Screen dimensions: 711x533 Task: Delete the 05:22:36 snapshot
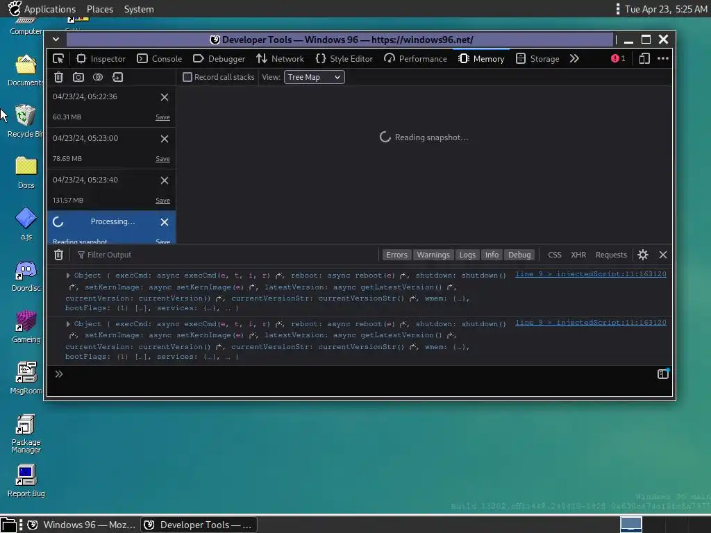point(165,97)
